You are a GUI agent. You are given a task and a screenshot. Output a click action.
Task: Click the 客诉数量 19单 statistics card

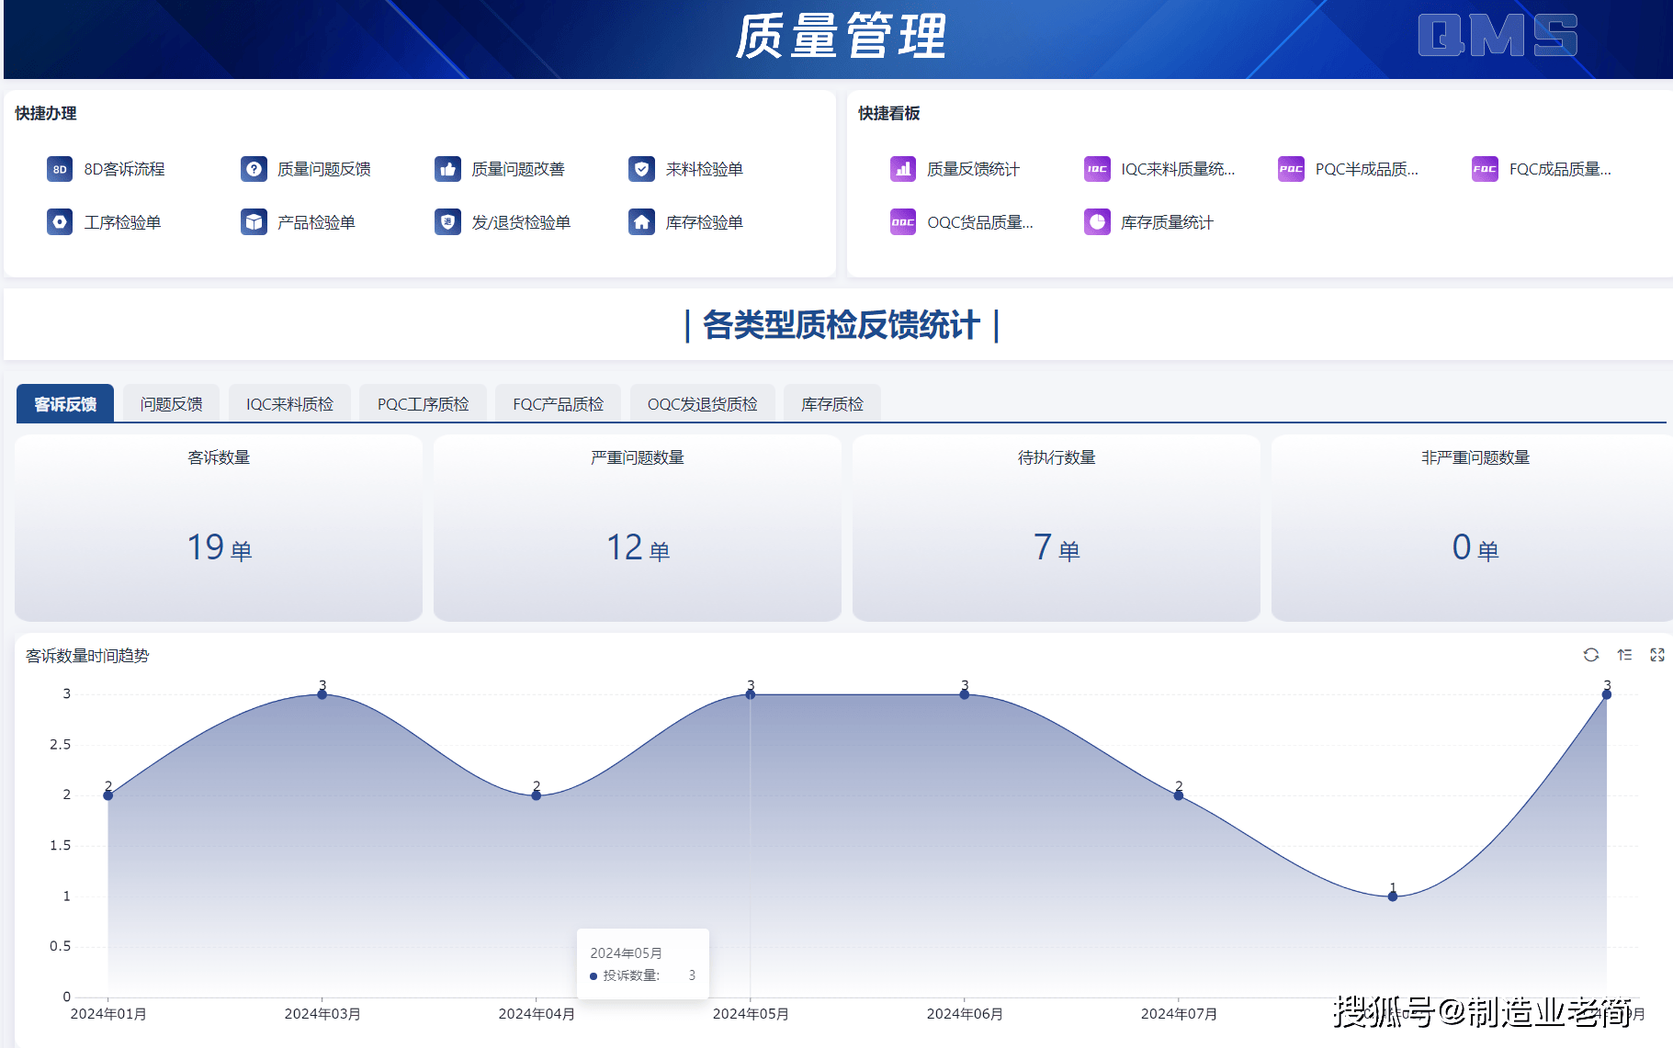click(218, 528)
